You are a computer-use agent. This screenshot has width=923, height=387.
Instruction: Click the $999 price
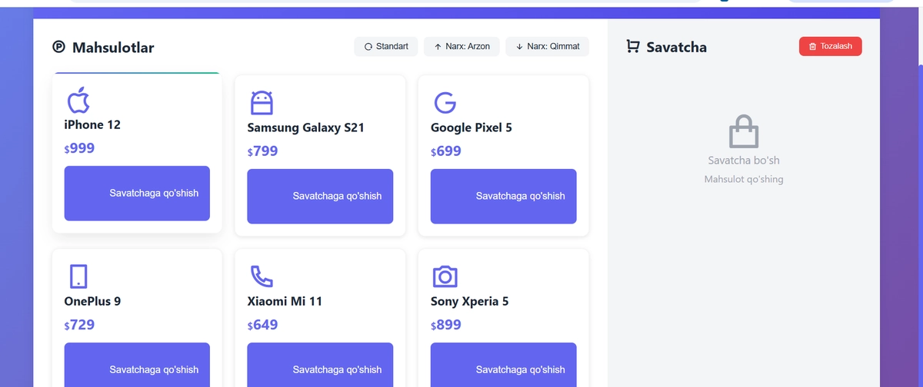pyautogui.click(x=79, y=148)
